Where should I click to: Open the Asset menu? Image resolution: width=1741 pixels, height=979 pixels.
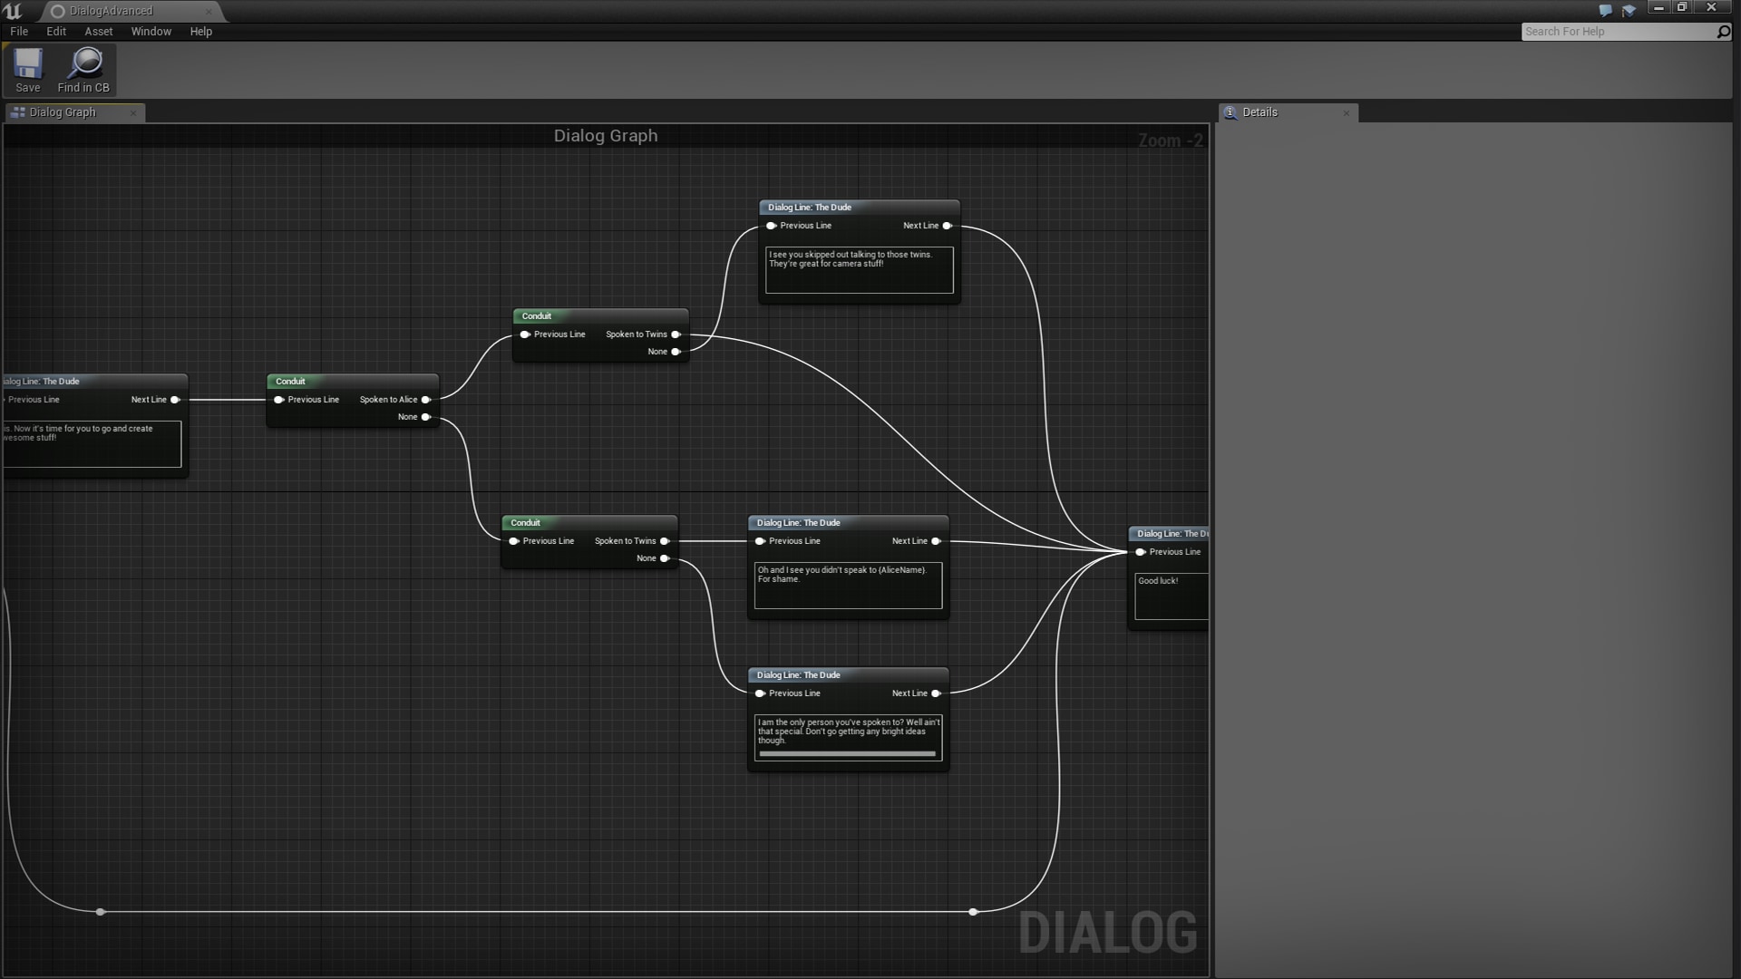pos(98,31)
